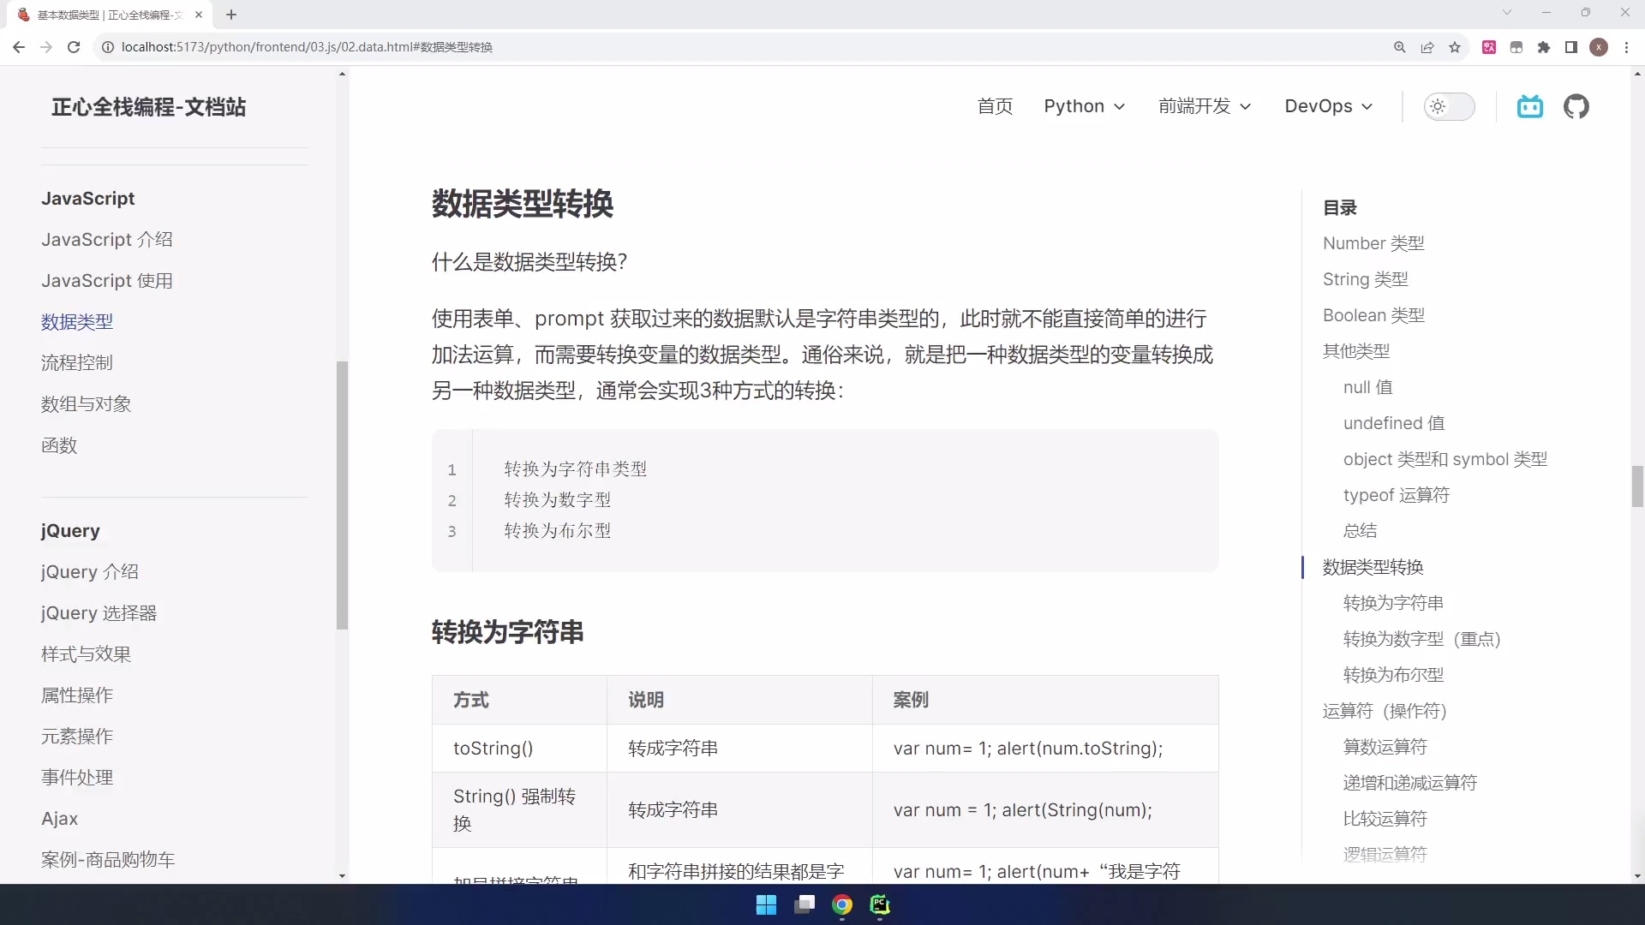Image resolution: width=1645 pixels, height=925 pixels.
Task: Toggle the dark mode appearance switch
Action: 1449,106
